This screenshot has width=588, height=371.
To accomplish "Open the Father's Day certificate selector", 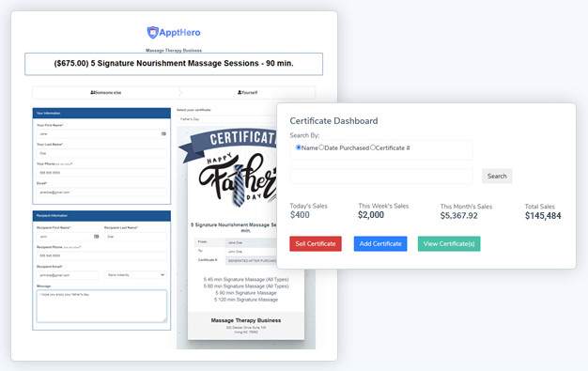I will coord(227,119).
